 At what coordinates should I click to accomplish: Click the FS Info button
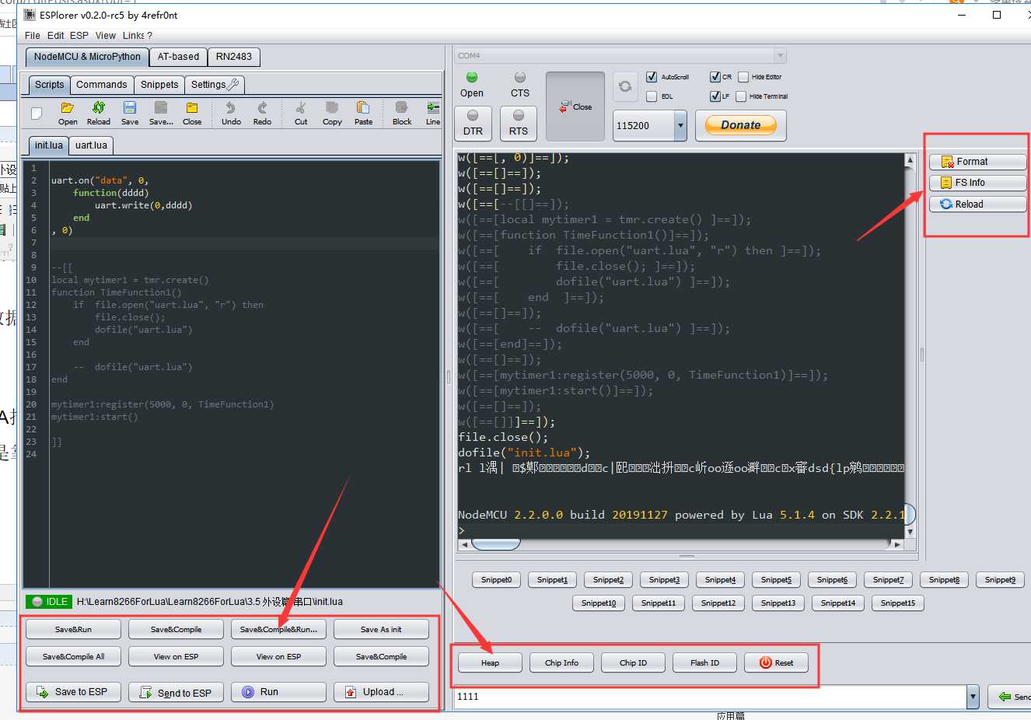click(x=977, y=183)
